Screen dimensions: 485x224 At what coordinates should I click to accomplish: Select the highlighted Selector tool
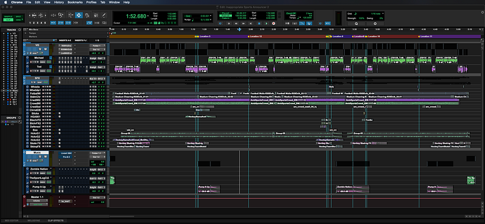point(79,15)
